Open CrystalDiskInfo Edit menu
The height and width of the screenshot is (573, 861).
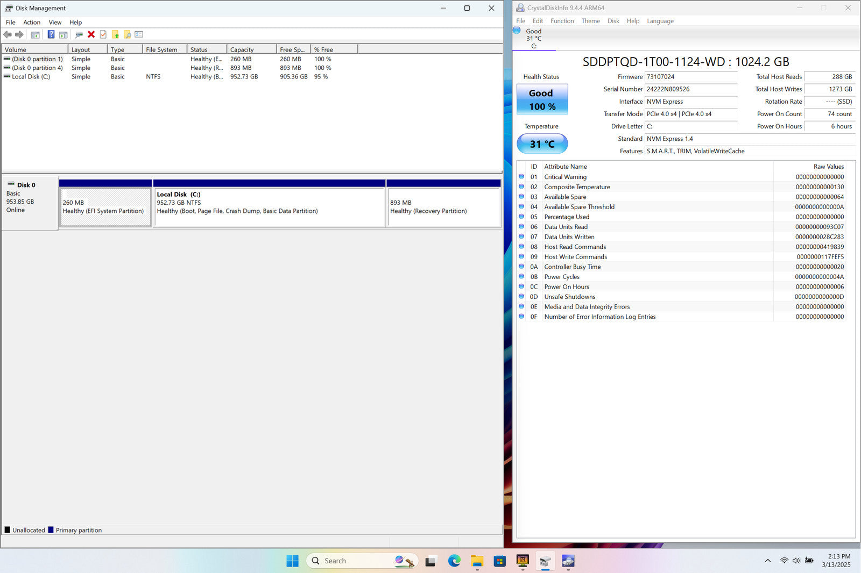click(x=538, y=21)
